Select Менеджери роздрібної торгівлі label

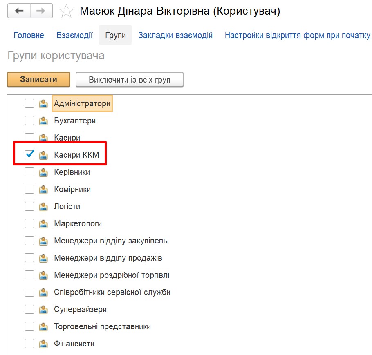[x=112, y=275]
